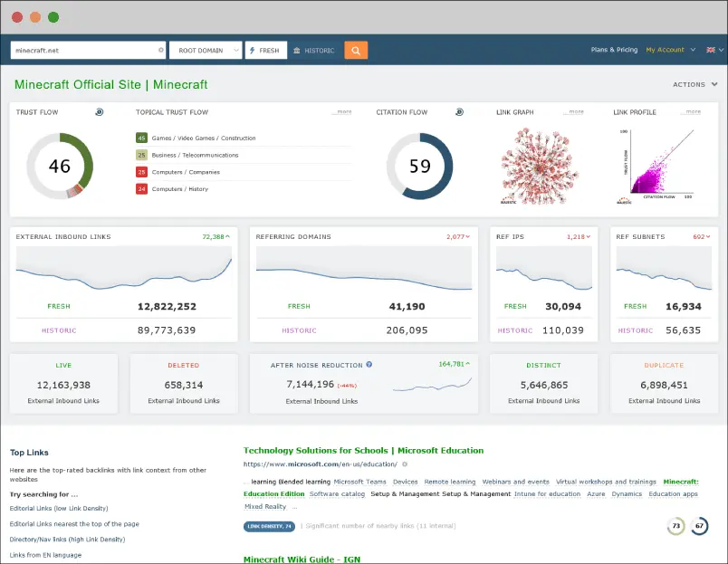Click the gear icon beside microsoft.com URL

pyautogui.click(x=405, y=464)
